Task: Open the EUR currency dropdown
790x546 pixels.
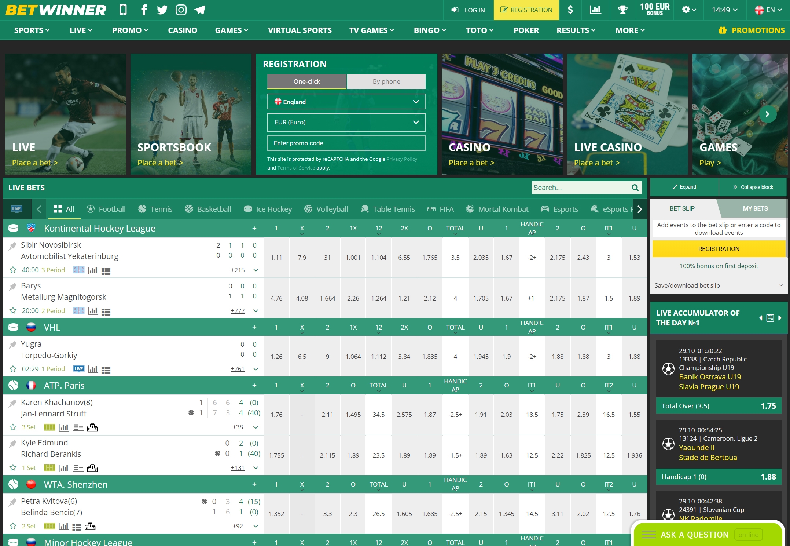Action: coord(346,122)
